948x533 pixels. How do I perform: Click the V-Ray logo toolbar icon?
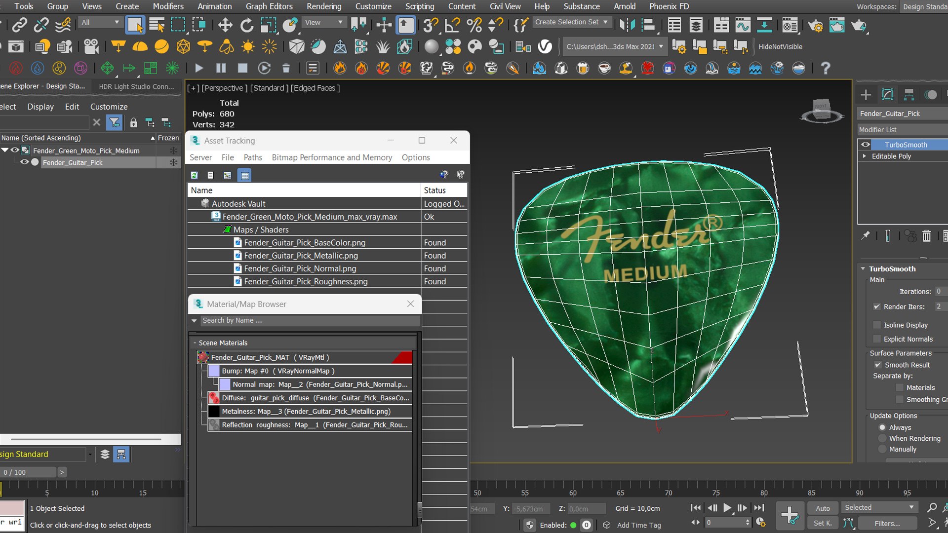(x=545, y=46)
